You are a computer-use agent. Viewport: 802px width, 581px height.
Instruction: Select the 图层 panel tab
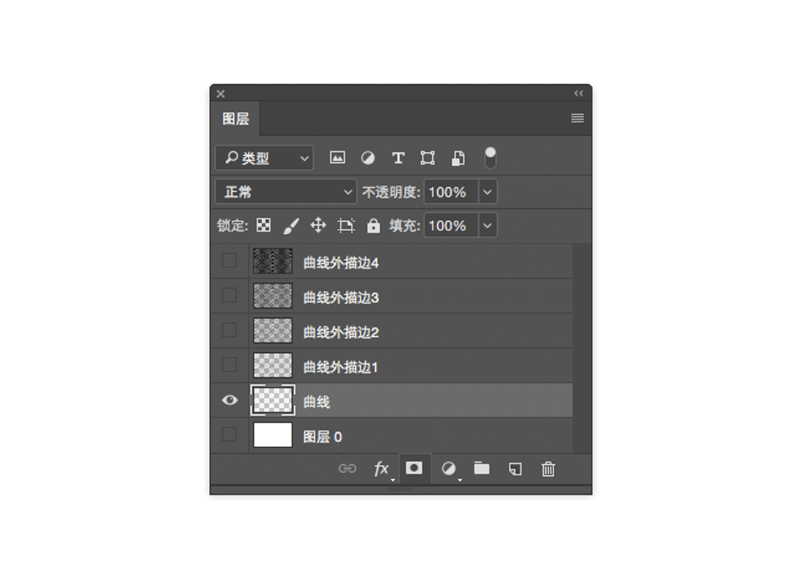(x=235, y=118)
